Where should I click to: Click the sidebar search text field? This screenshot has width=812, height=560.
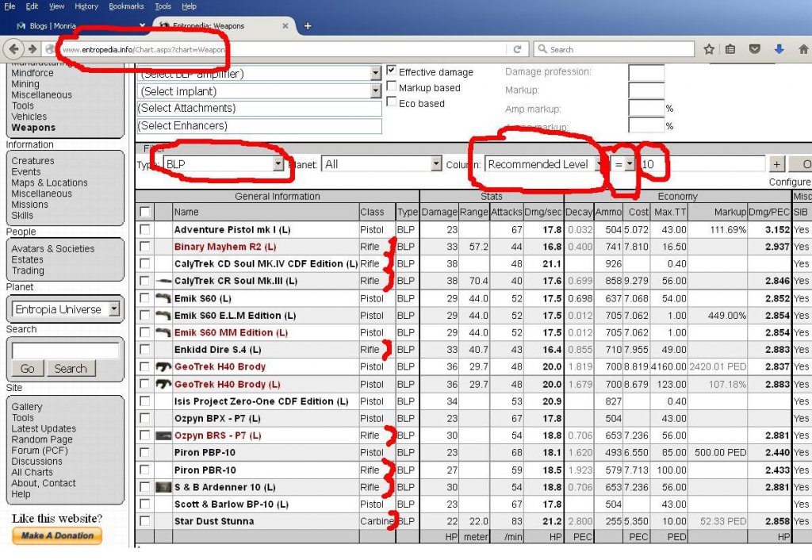click(x=66, y=351)
